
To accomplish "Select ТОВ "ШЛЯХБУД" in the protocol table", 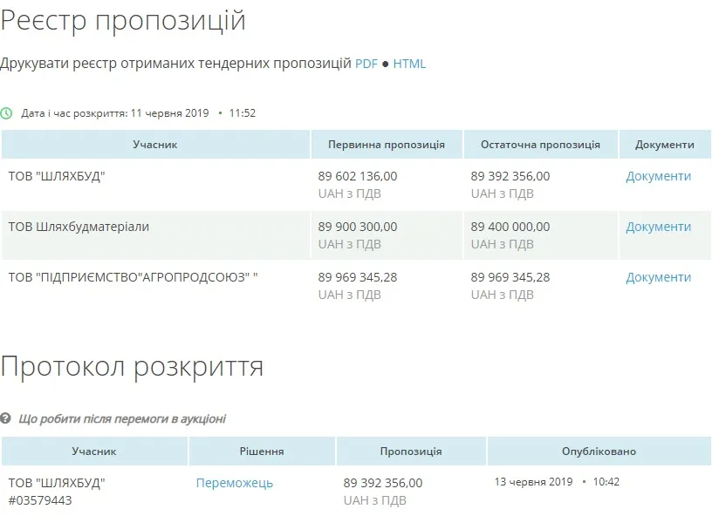I will tap(57, 483).
